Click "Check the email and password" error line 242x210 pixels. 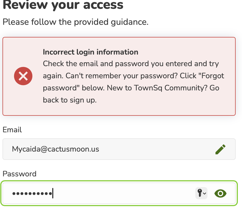click(x=96, y=64)
